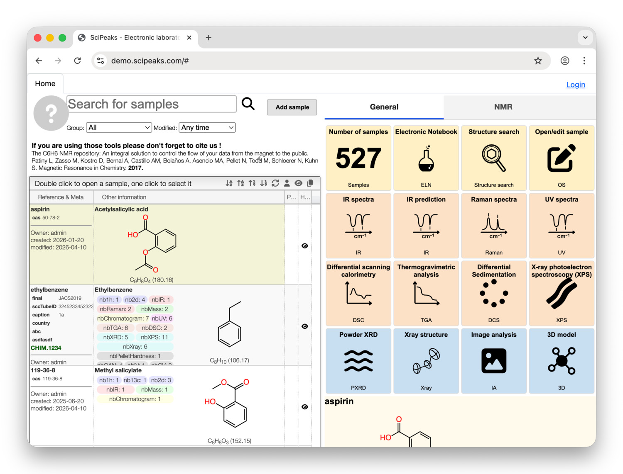Open the Structure search tool

(x=494, y=158)
